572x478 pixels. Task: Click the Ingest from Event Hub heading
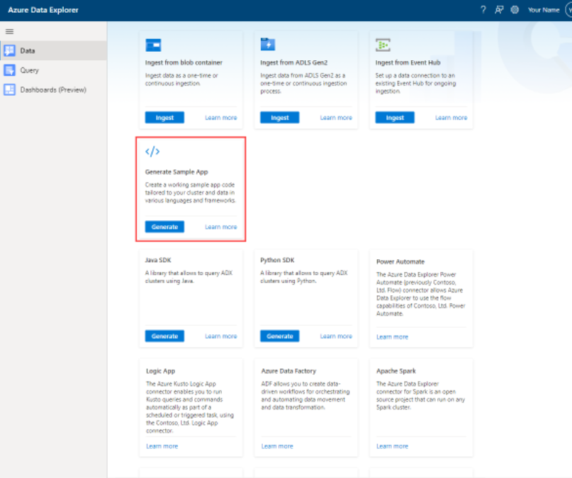click(x=408, y=62)
